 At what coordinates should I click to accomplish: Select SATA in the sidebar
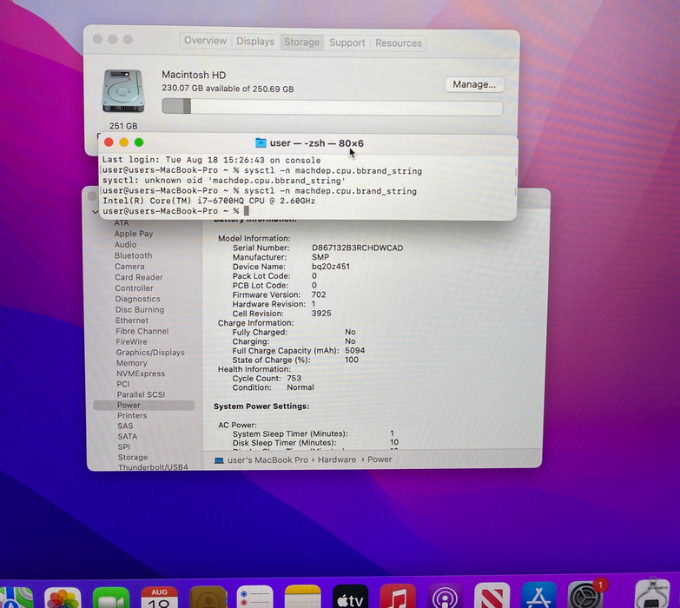(127, 436)
